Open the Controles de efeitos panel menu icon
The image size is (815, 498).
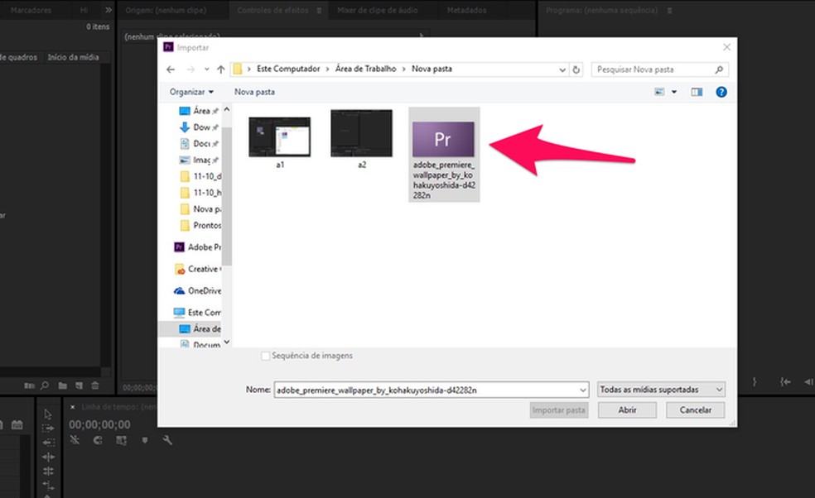[319, 11]
